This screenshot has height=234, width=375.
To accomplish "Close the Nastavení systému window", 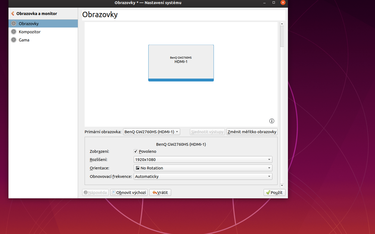I will point(283,2).
